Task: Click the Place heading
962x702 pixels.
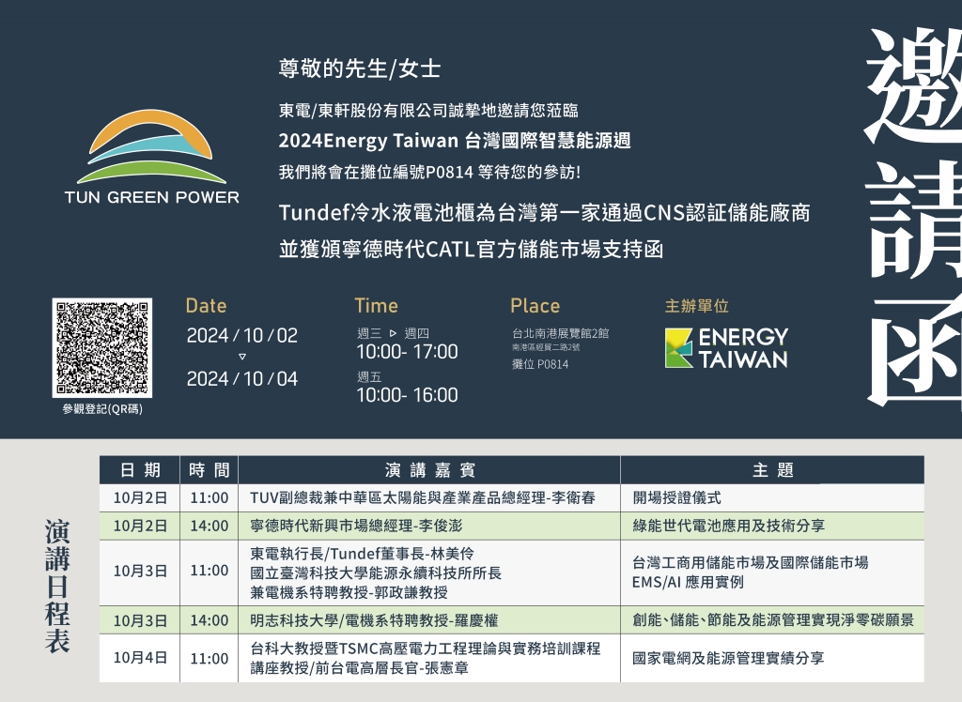Action: click(x=535, y=306)
